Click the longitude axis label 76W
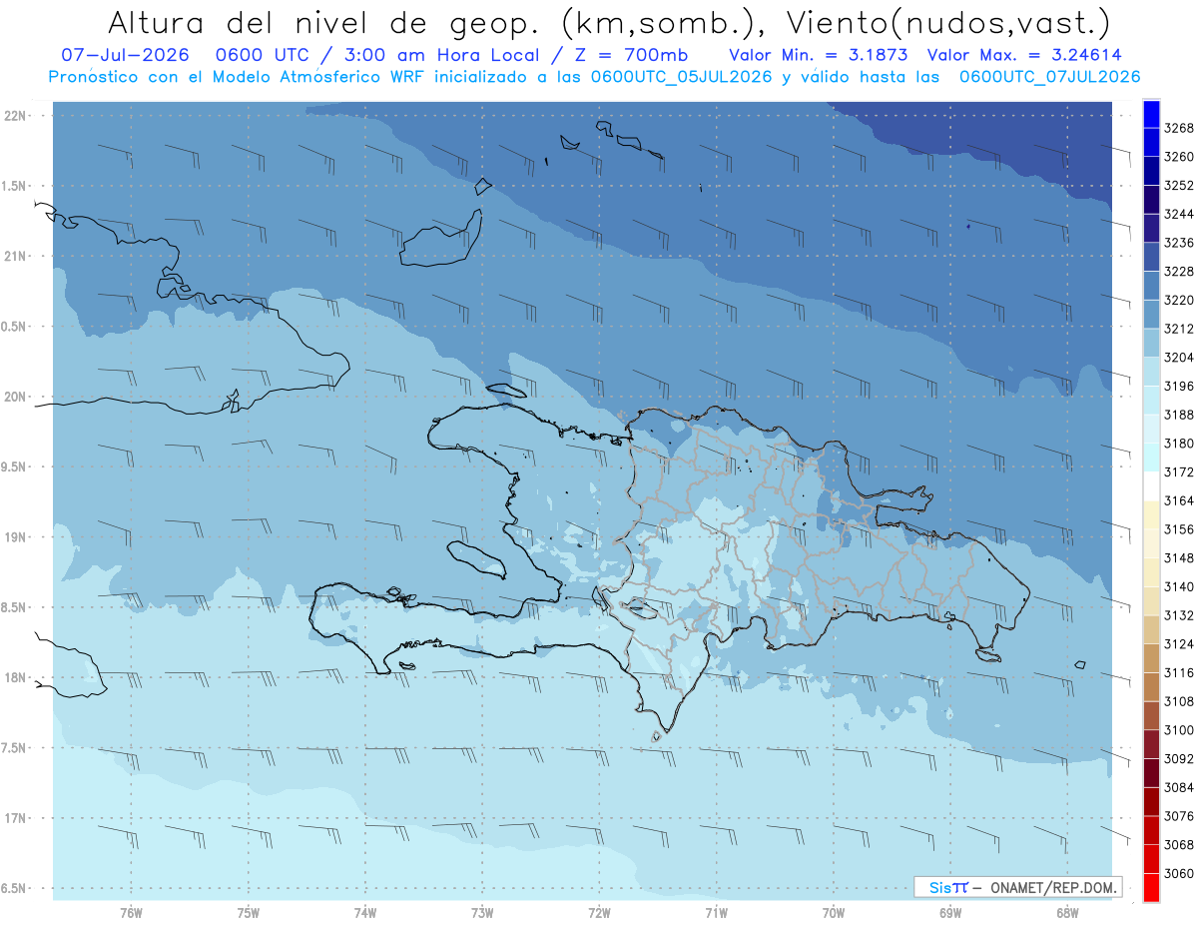The image size is (1198, 926). click(131, 912)
